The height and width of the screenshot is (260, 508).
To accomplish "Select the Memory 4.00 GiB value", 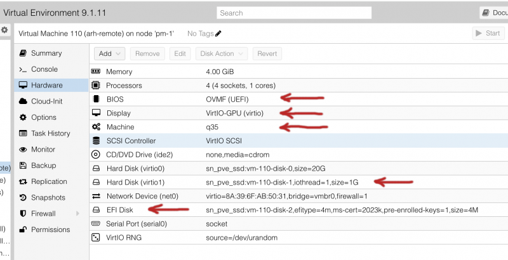I will [220, 72].
